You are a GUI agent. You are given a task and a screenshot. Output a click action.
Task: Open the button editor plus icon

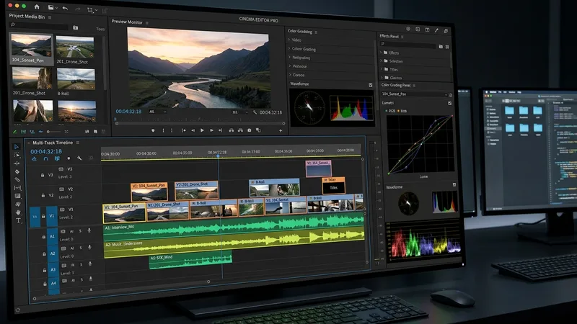[x=281, y=130]
